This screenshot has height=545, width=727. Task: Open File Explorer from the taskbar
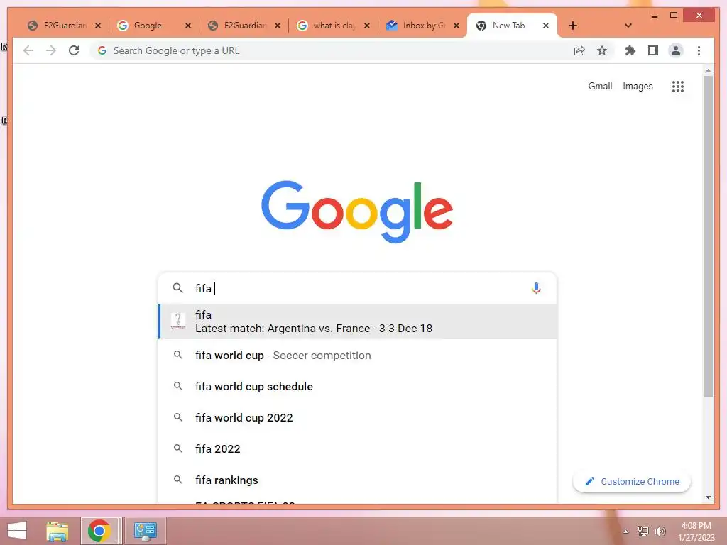pyautogui.click(x=58, y=531)
